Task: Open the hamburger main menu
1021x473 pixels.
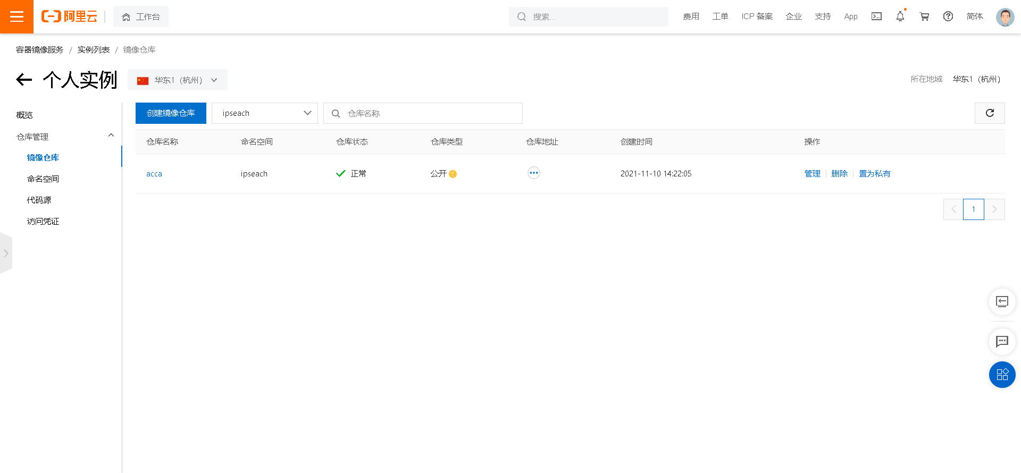Action: 16,16
